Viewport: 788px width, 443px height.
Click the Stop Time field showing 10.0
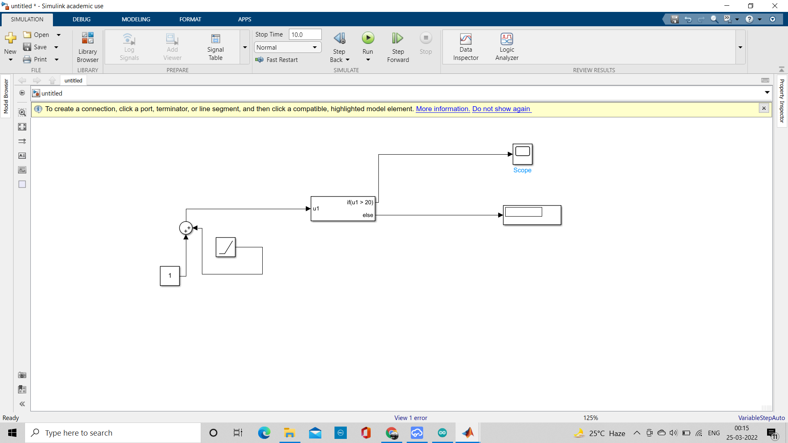pyautogui.click(x=305, y=34)
